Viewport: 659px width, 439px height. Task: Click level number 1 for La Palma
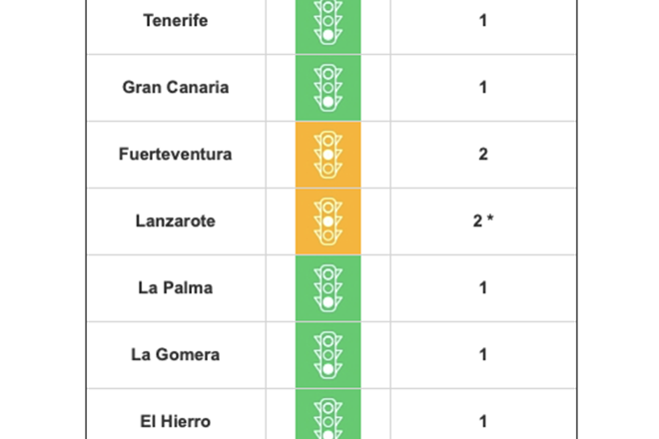click(483, 287)
